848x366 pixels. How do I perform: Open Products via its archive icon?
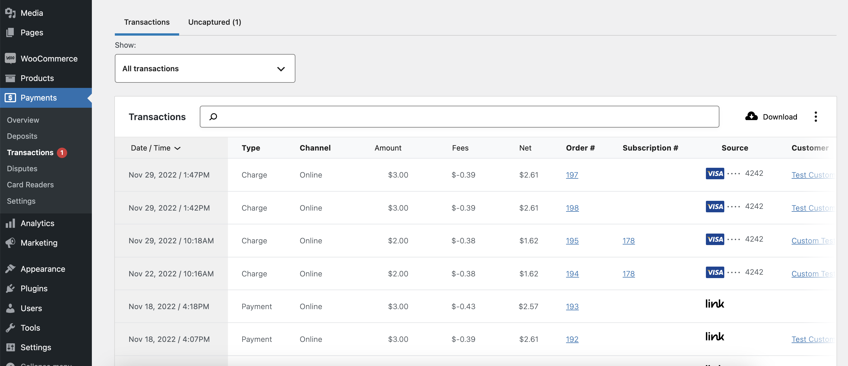click(x=10, y=78)
